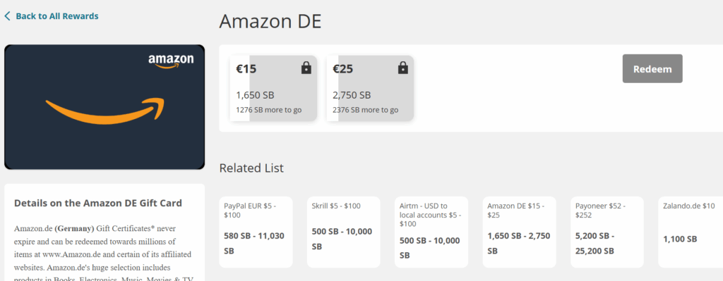This screenshot has height=281, width=723.
Task: Click the gray Redeem button
Action: [x=652, y=68]
